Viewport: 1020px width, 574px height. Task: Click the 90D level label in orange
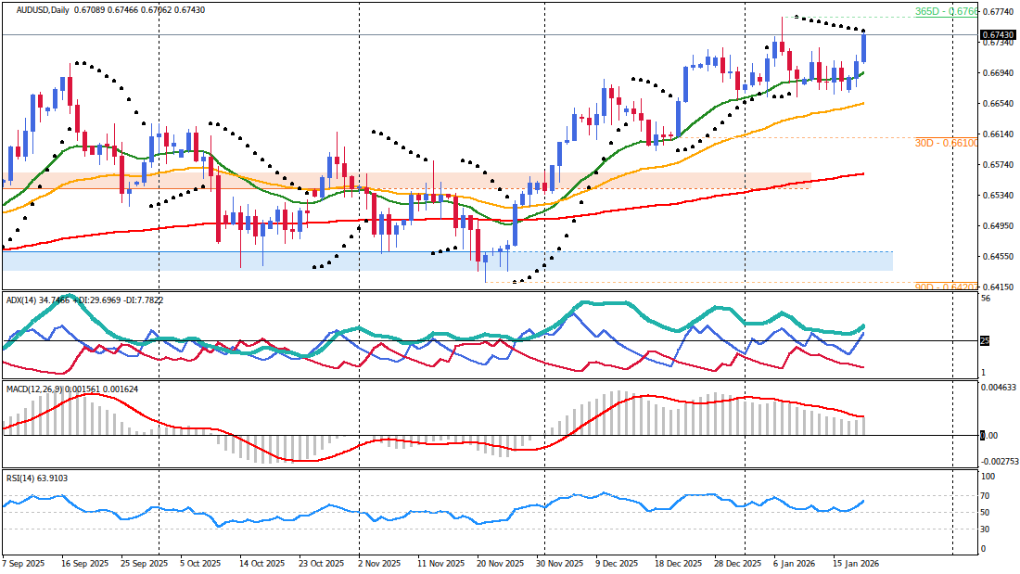(x=945, y=287)
